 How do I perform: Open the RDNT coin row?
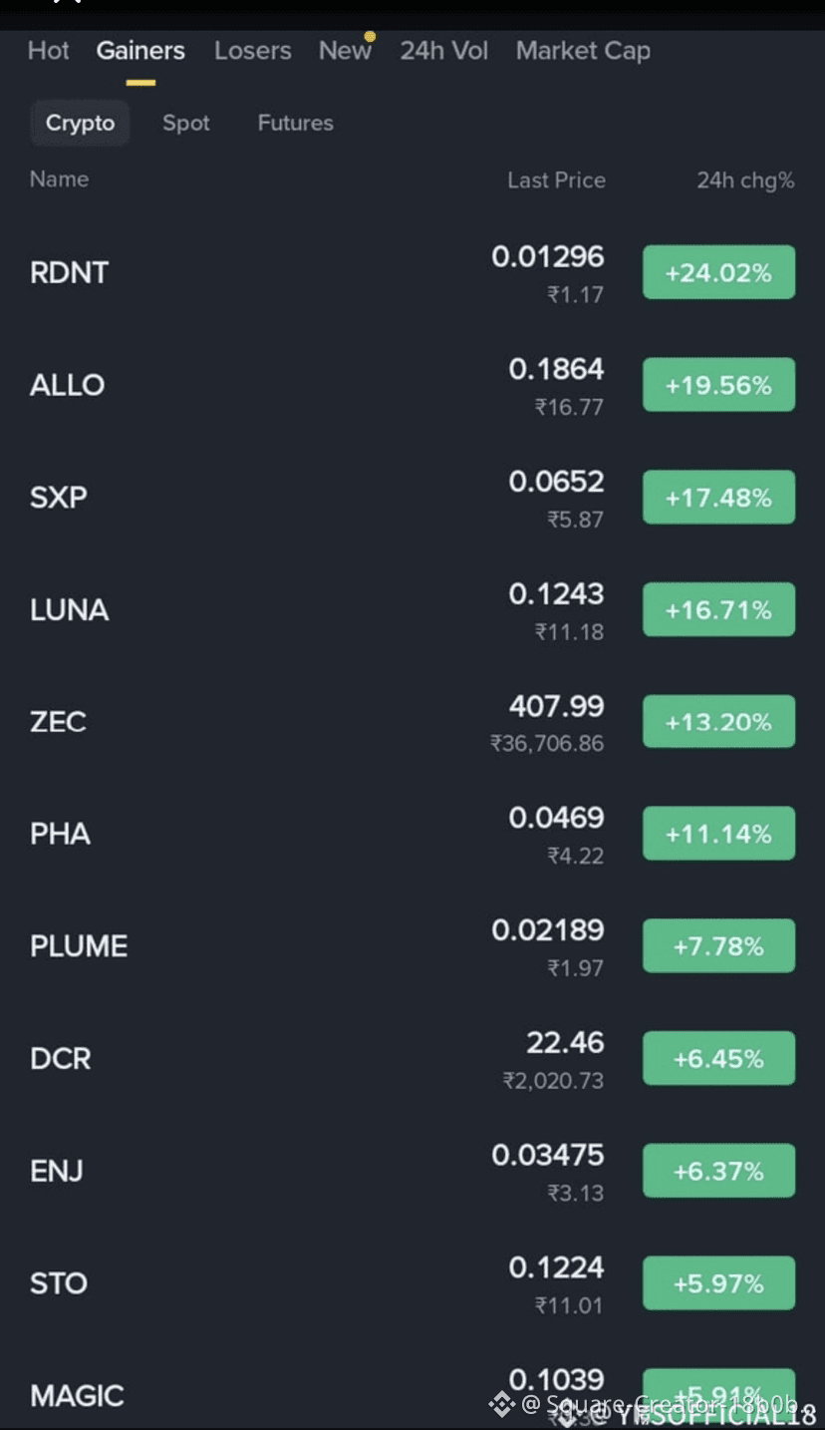pyautogui.click(x=70, y=273)
